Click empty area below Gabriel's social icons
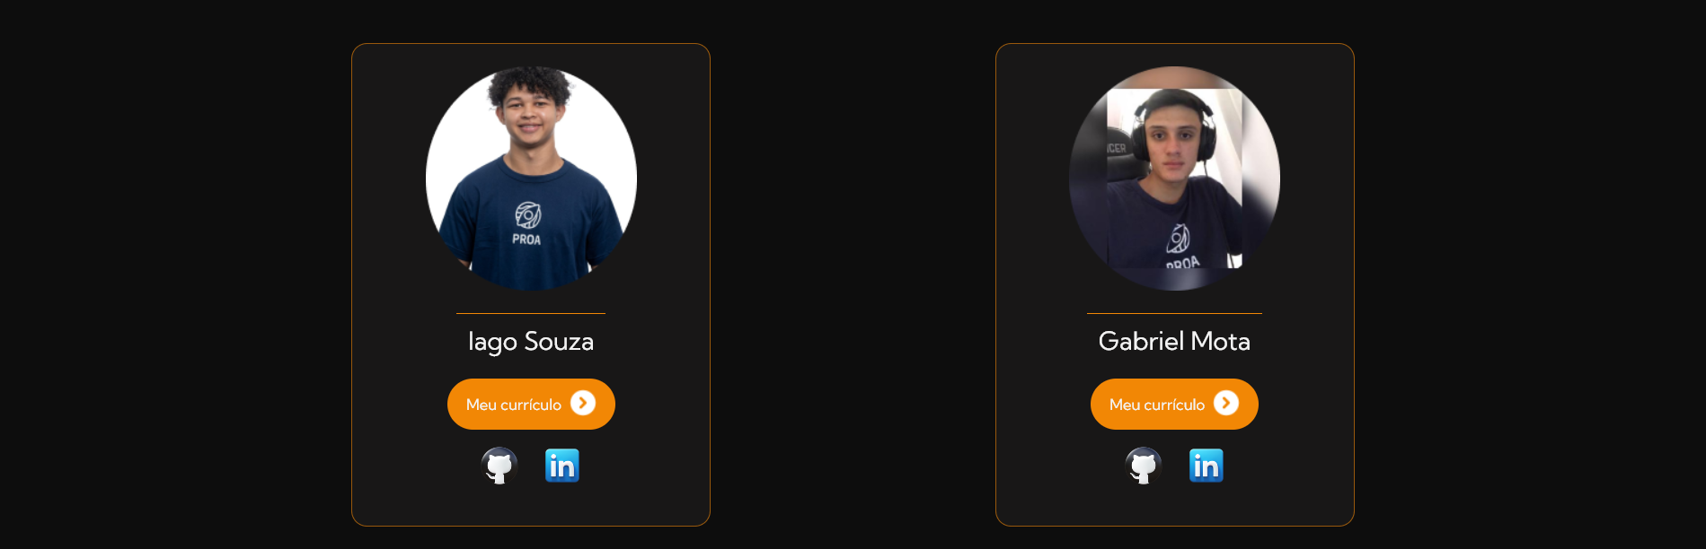The image size is (1706, 549). pyautogui.click(x=1174, y=504)
